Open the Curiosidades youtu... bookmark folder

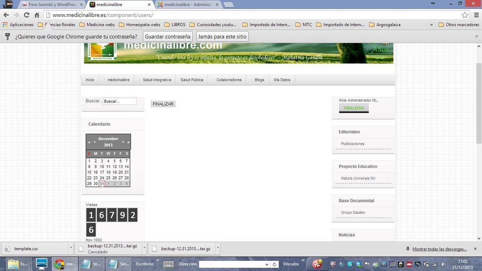pyautogui.click(x=213, y=25)
